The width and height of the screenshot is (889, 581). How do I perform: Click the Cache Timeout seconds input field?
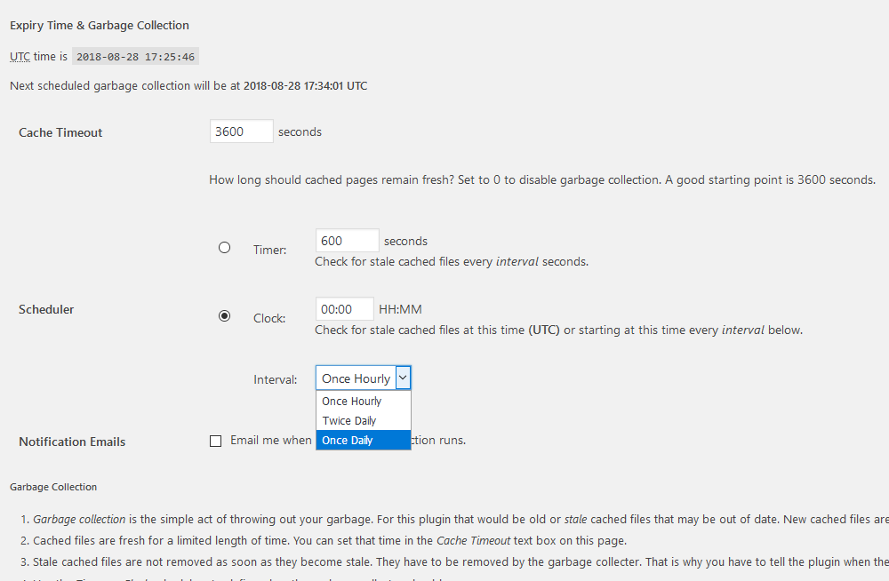click(241, 131)
